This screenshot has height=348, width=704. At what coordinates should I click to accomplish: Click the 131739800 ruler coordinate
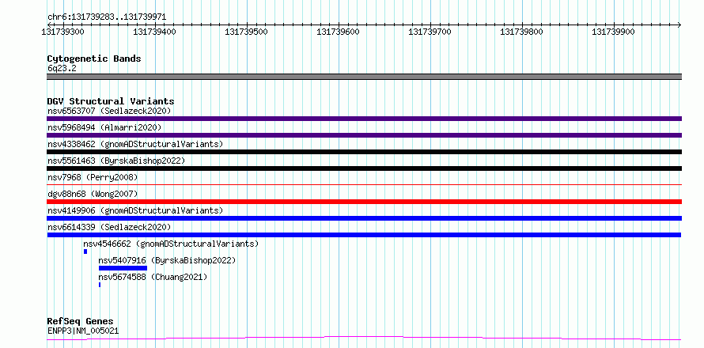[x=522, y=32]
